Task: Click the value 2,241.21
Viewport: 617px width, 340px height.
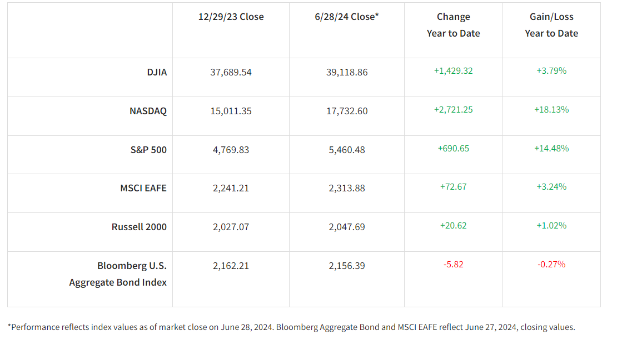Action: (x=231, y=188)
